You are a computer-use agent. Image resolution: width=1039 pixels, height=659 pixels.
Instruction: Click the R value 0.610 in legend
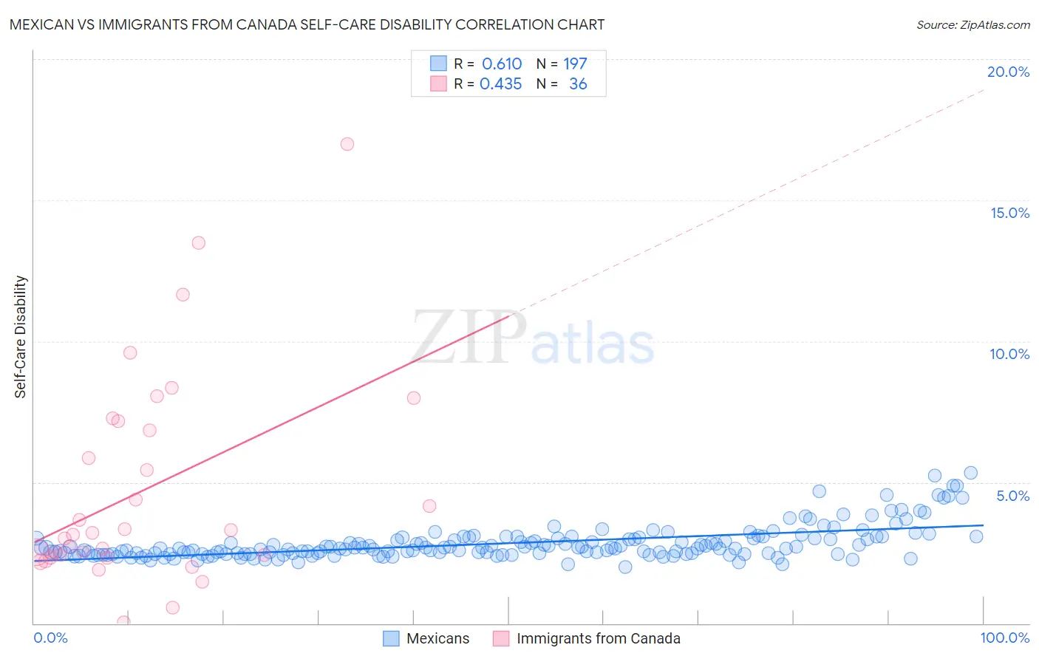click(x=502, y=64)
